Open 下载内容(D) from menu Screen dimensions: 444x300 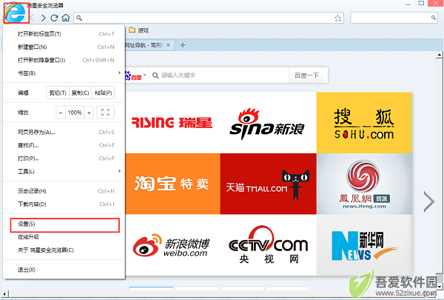(64, 204)
